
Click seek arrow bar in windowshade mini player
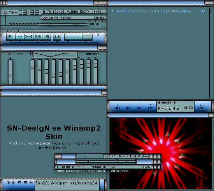(145, 156)
